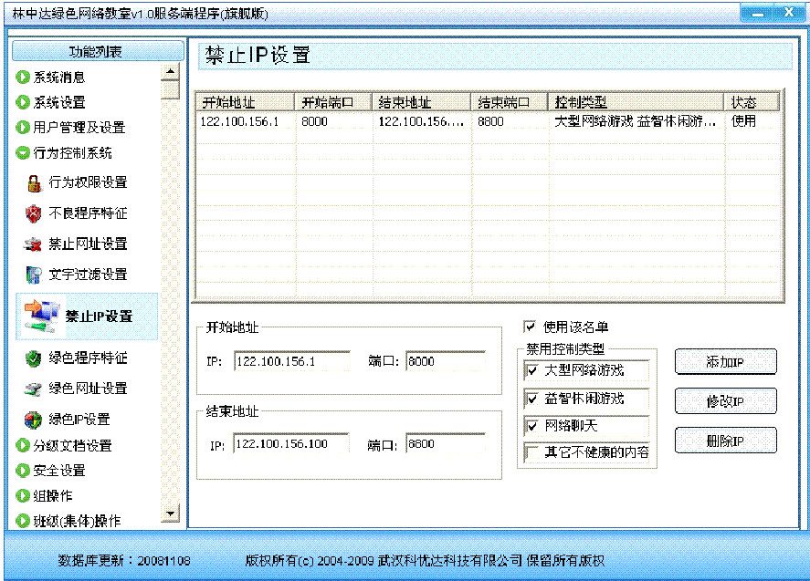Open 文字过滤设置 icon in sidebar
The width and height of the screenshot is (810, 581).
pos(34,275)
